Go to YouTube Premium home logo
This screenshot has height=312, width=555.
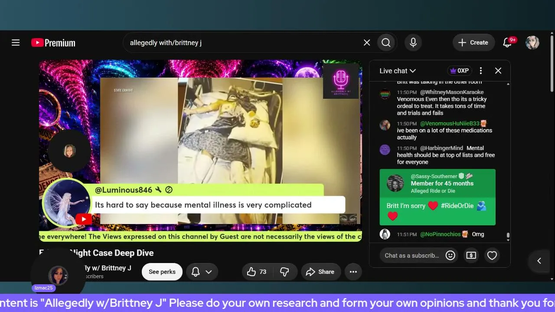53,42
